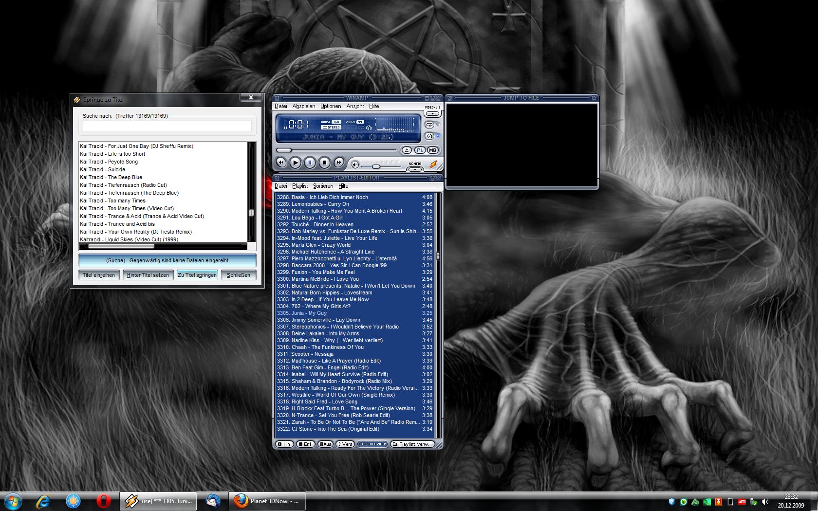Click the Playlist-Editor vertical scrollbar
The image size is (818, 511).
(438, 315)
